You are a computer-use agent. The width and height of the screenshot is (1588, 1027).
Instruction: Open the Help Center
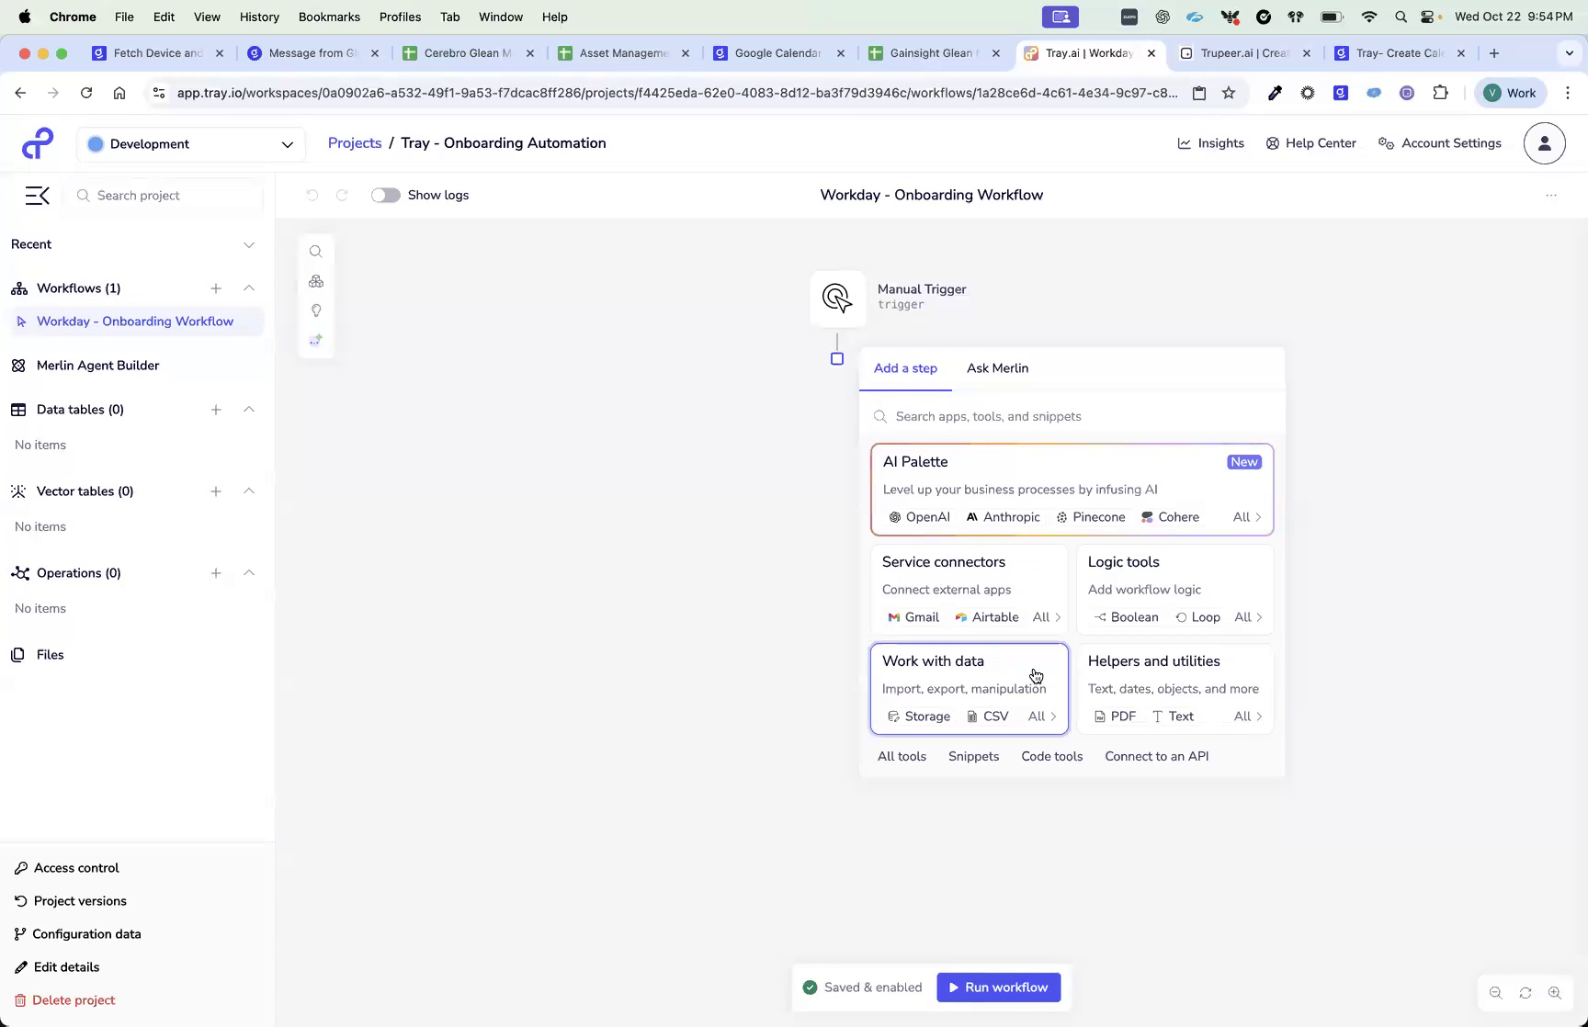tap(1311, 143)
